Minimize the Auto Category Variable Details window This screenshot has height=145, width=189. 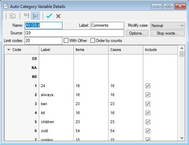[157, 6]
